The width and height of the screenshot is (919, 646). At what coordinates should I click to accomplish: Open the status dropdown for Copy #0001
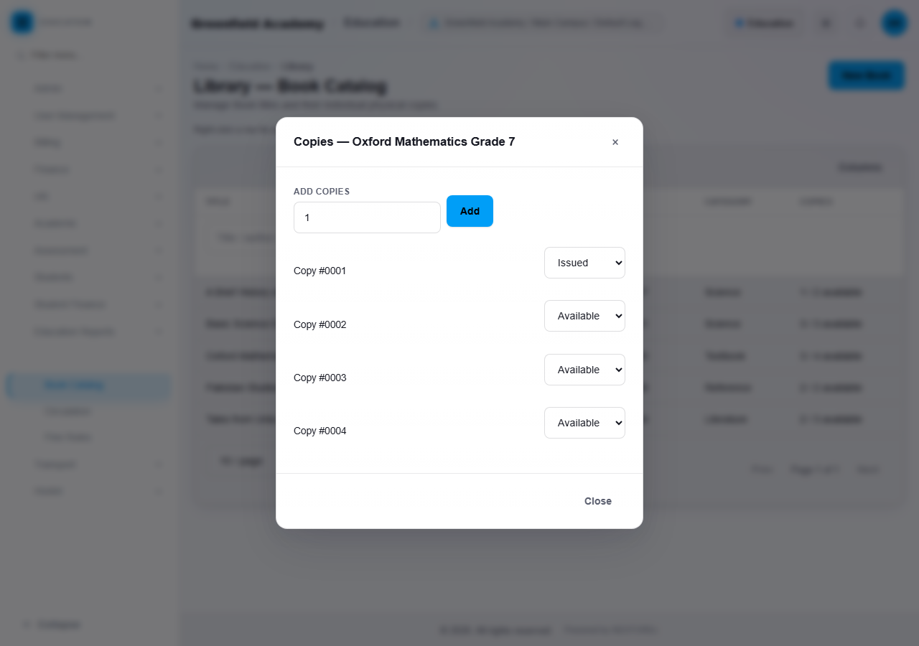pos(584,263)
